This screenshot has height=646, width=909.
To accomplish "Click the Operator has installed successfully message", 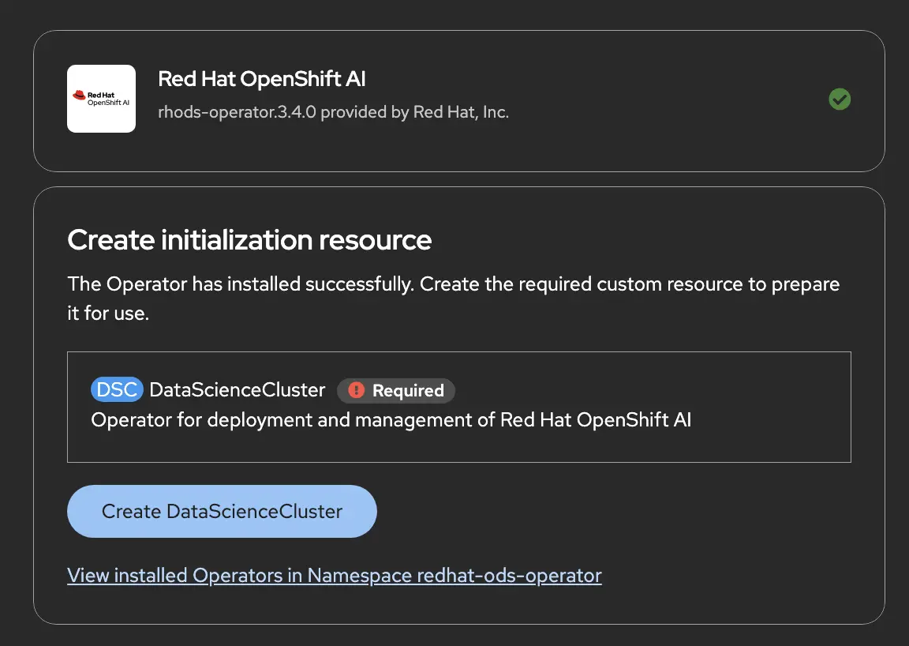I will click(454, 299).
